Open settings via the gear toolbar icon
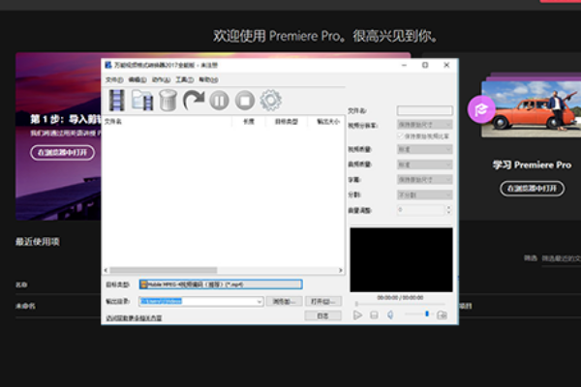 [x=270, y=101]
